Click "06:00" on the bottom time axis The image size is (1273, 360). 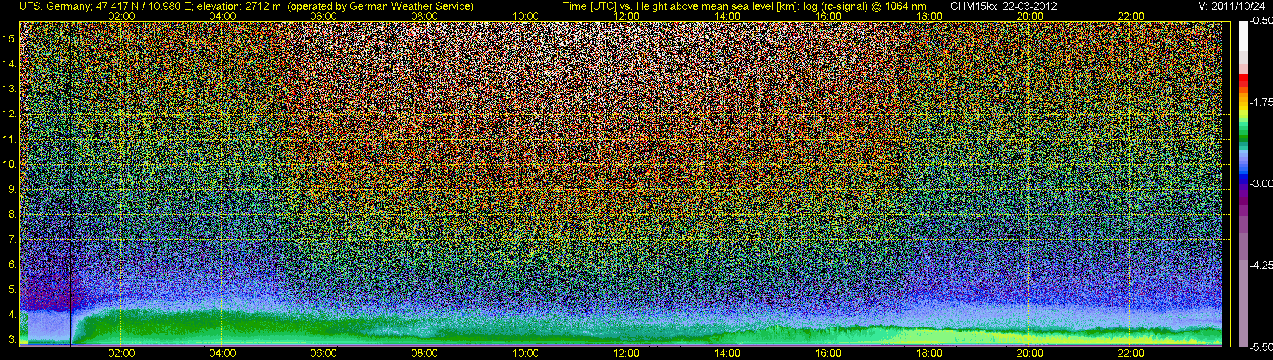tap(323, 353)
